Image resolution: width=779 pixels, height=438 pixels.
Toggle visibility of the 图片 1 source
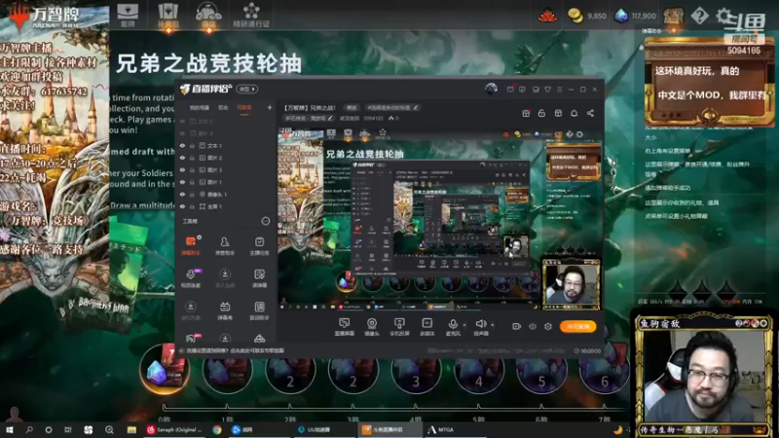pyautogui.click(x=182, y=182)
